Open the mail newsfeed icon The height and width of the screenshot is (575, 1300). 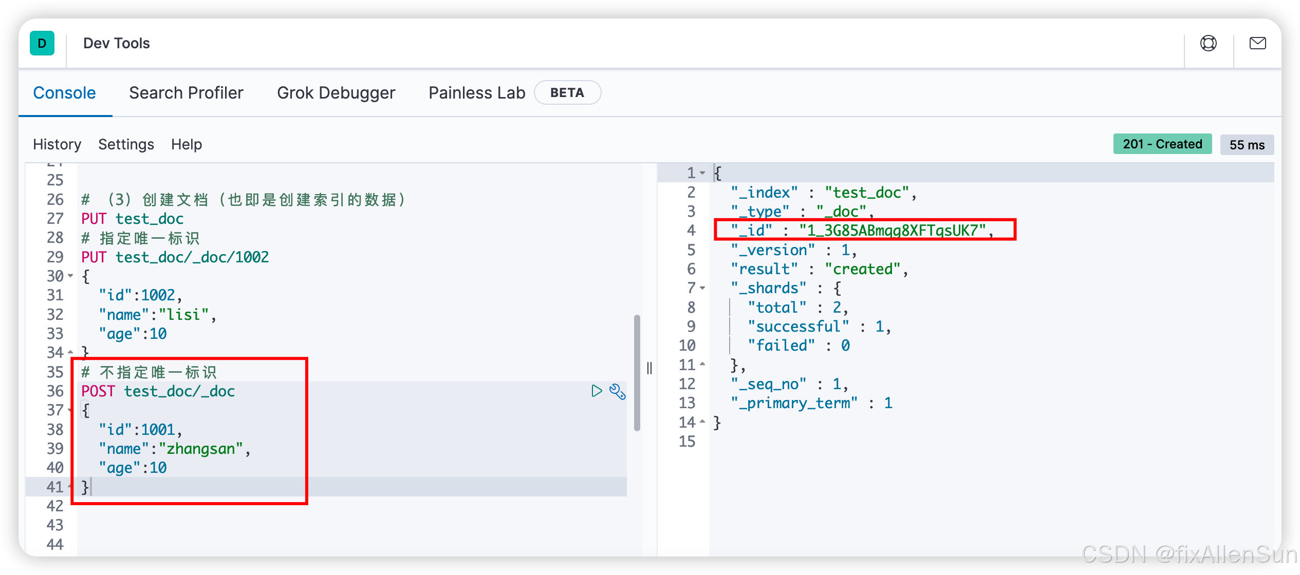point(1257,44)
